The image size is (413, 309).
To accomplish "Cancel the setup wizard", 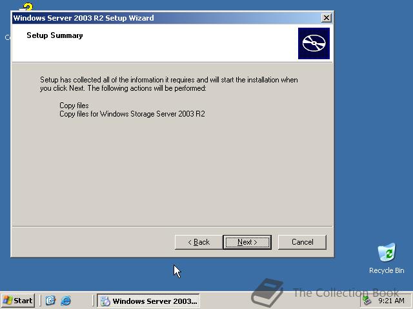I will (x=302, y=242).
